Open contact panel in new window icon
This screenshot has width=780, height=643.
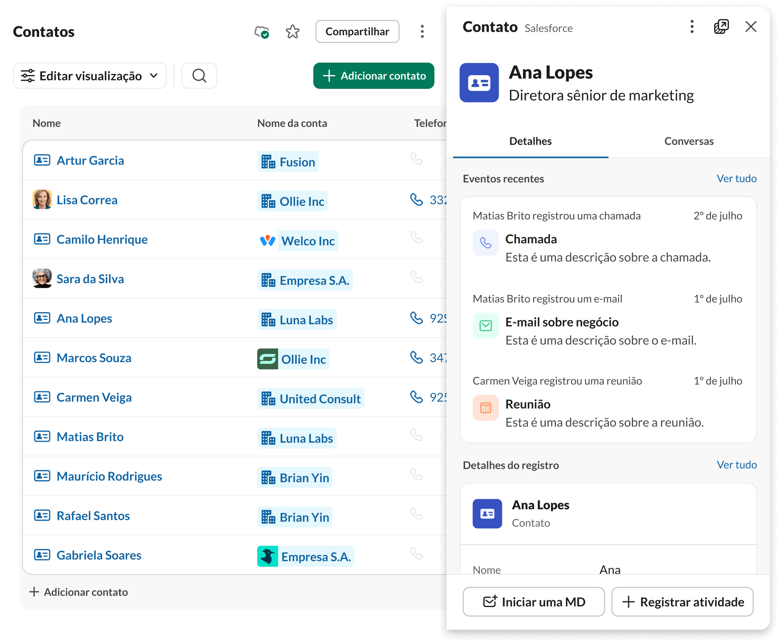(x=721, y=27)
